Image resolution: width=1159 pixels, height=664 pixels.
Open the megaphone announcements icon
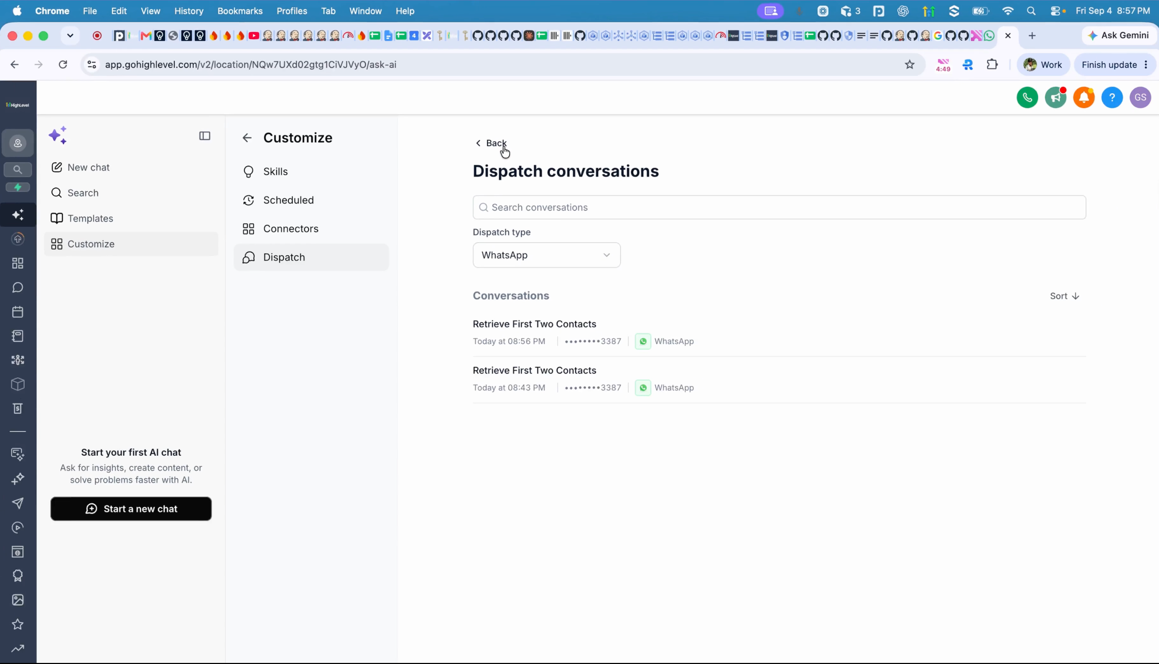pyautogui.click(x=1056, y=97)
